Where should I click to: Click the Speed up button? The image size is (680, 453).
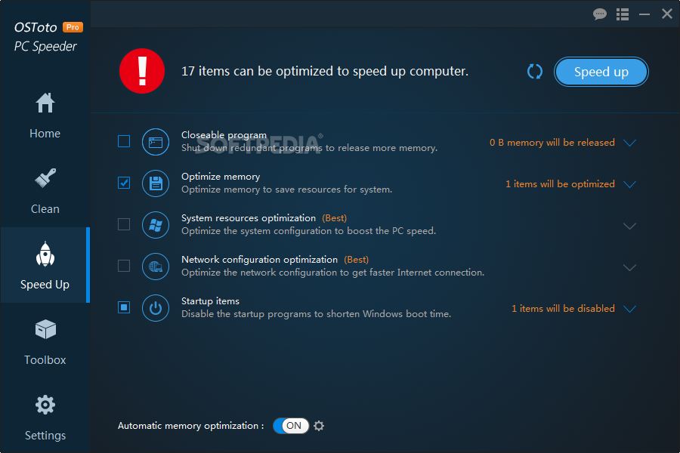[601, 72]
